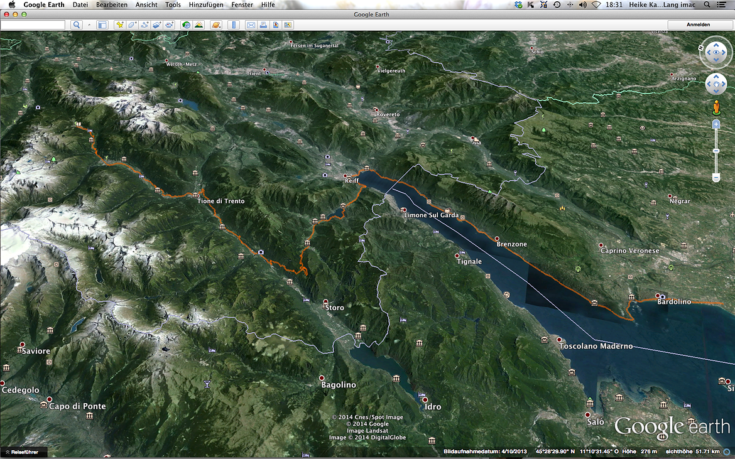Open the Ansicht menu

point(146,4)
